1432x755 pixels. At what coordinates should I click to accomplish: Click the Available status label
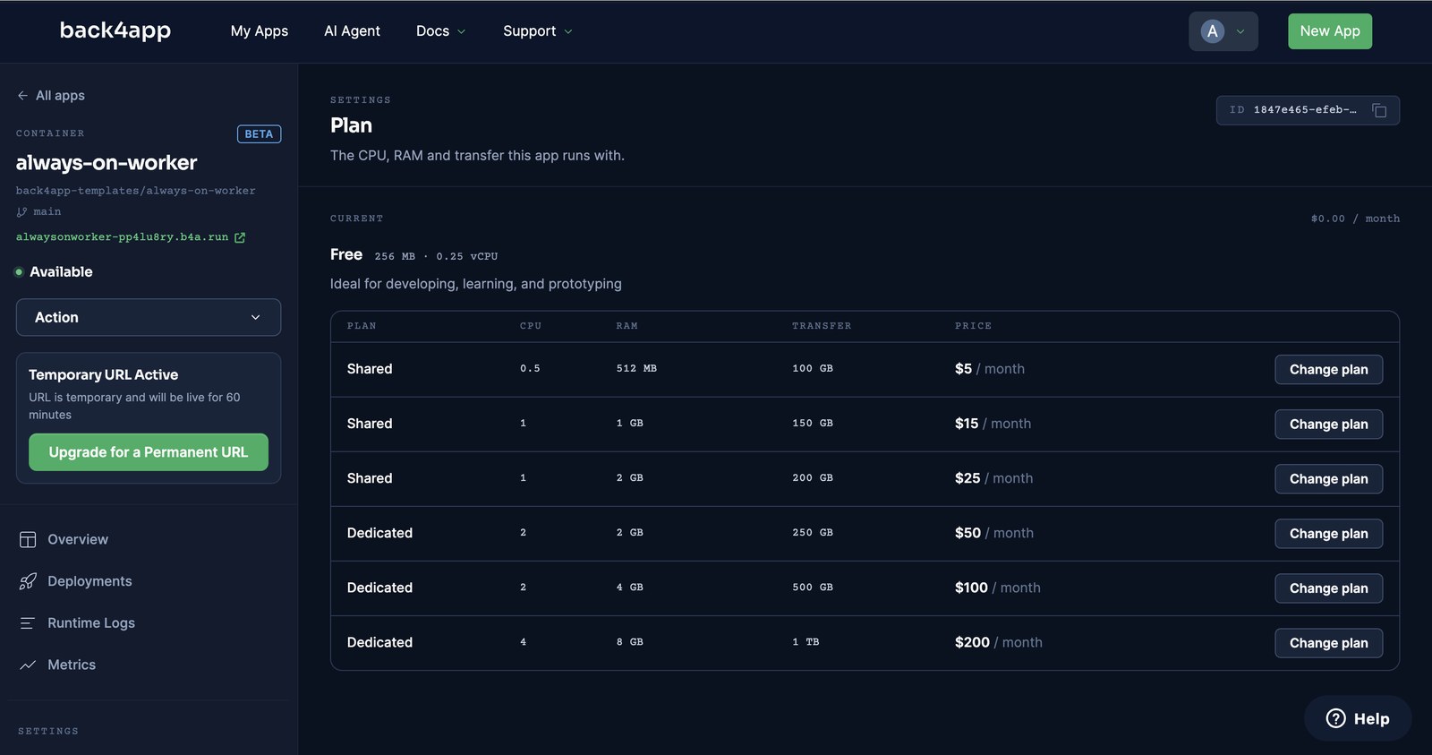[x=61, y=271]
